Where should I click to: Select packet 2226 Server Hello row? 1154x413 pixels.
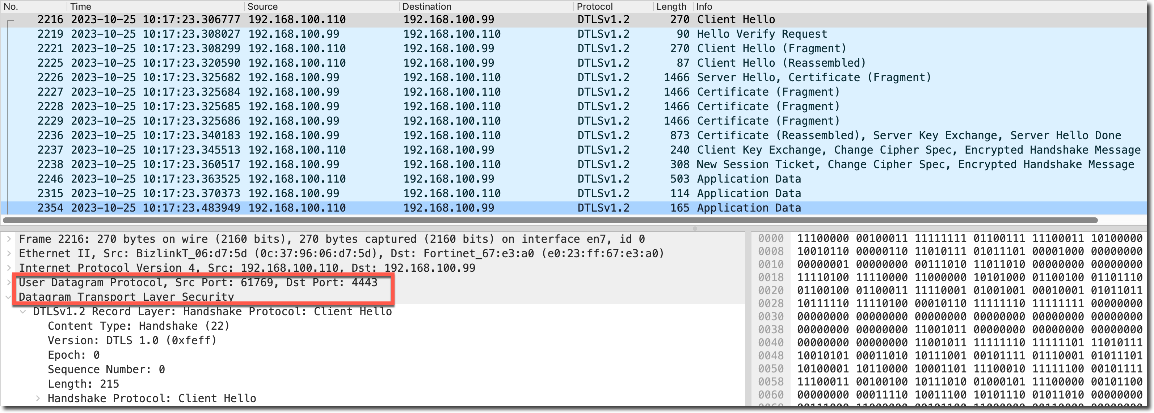click(762, 78)
